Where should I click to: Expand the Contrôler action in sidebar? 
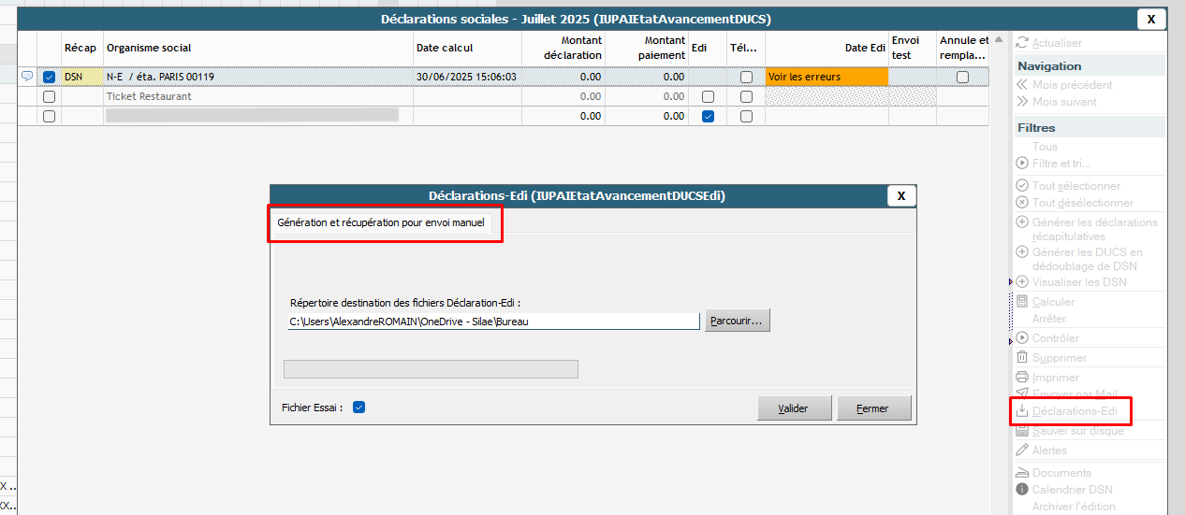point(1022,338)
